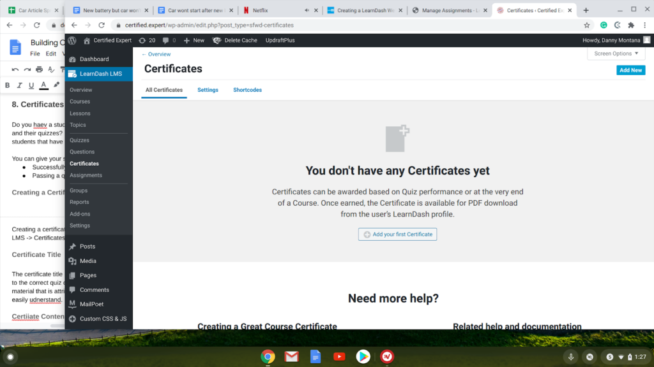Open the Chrome extensions puzzle icon

click(631, 25)
